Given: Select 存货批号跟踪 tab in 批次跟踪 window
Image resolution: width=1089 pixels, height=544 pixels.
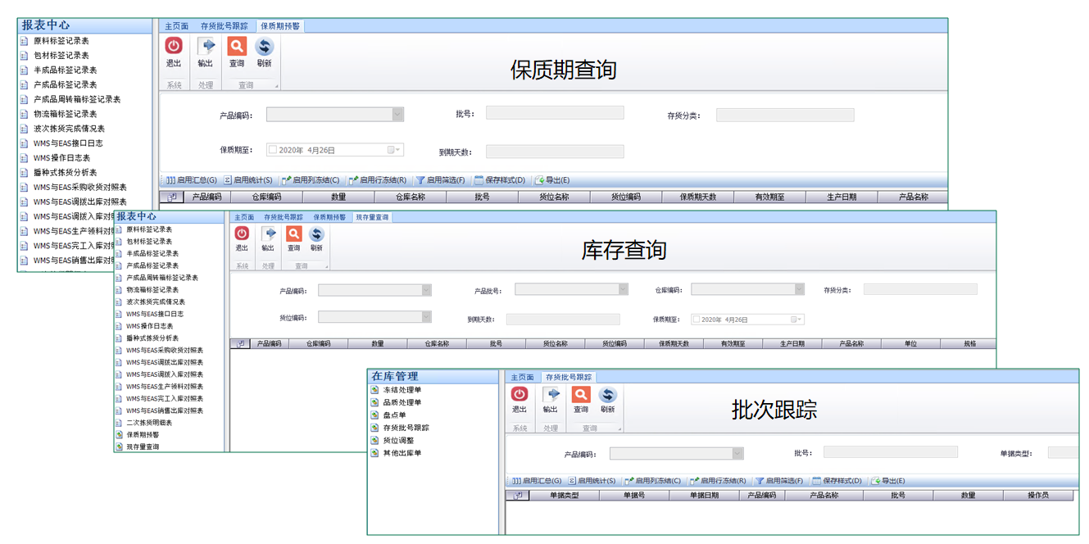Looking at the screenshot, I should click(569, 378).
